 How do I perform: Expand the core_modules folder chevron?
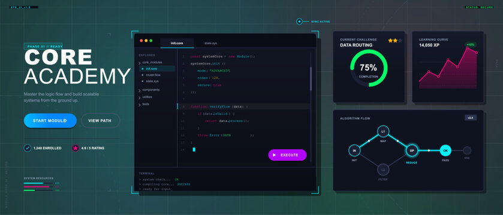click(x=140, y=63)
